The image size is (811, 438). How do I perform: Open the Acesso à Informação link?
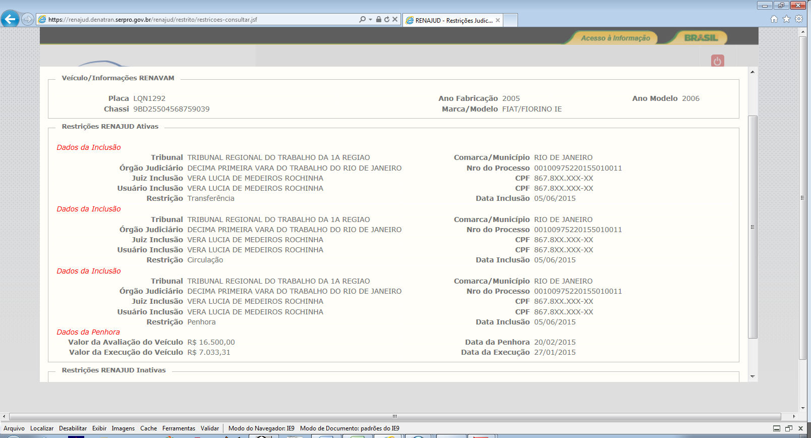(615, 38)
